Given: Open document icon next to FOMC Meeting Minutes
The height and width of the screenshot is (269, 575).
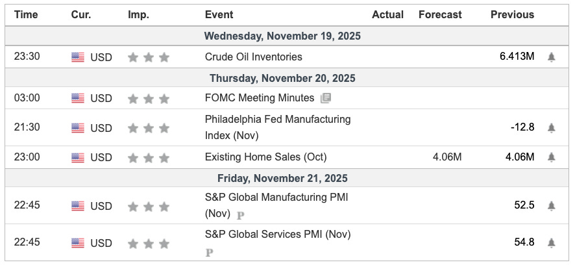Looking at the screenshot, I should 326,98.
